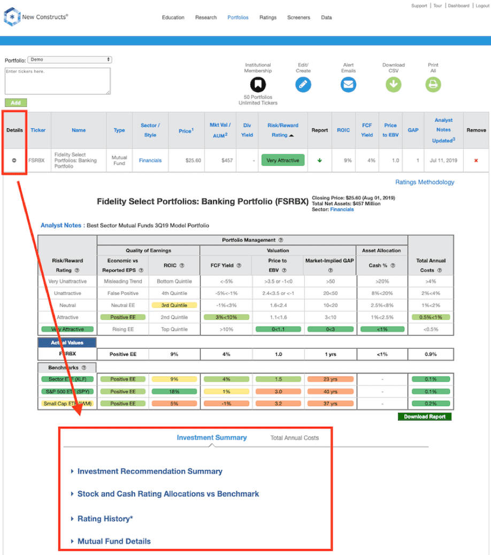
Task: Click help icon beside Risk/Reward Rating header
Action: point(77,270)
